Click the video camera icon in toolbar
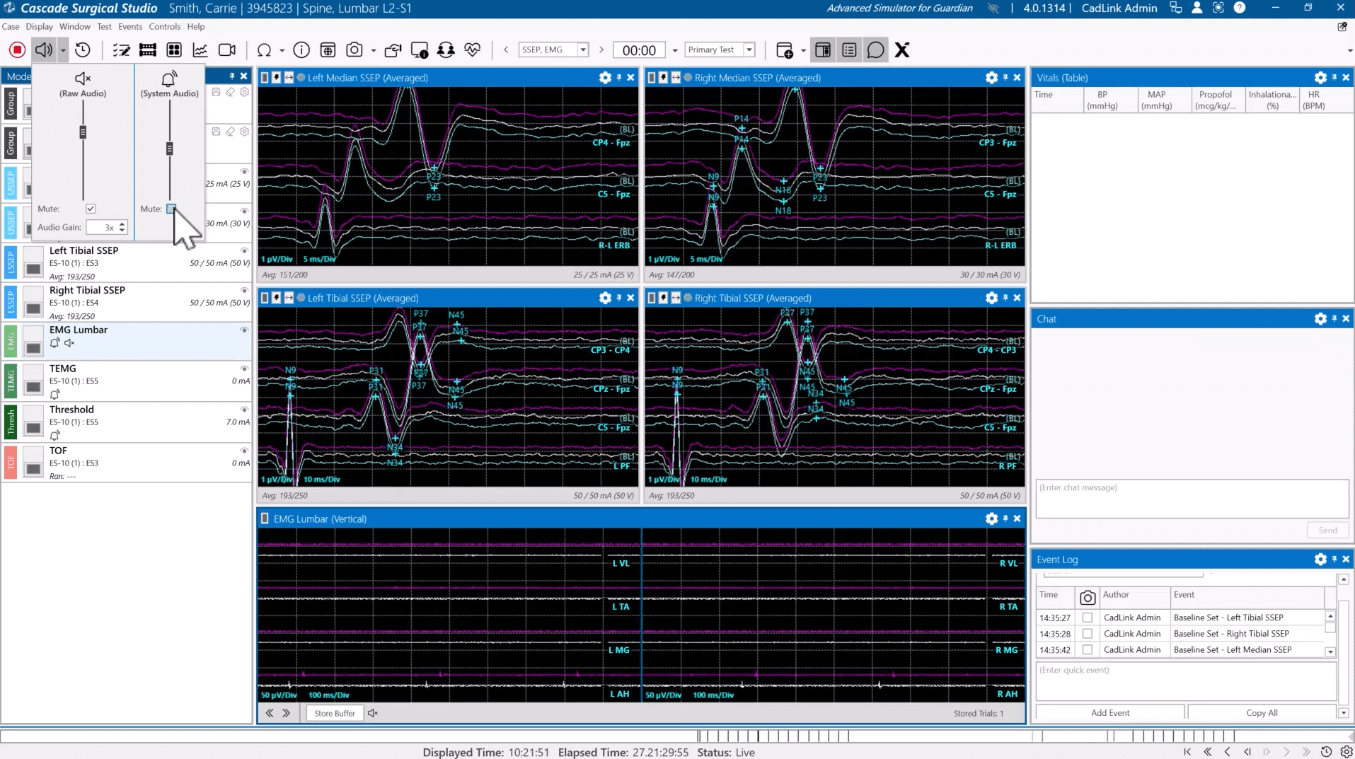 click(227, 50)
